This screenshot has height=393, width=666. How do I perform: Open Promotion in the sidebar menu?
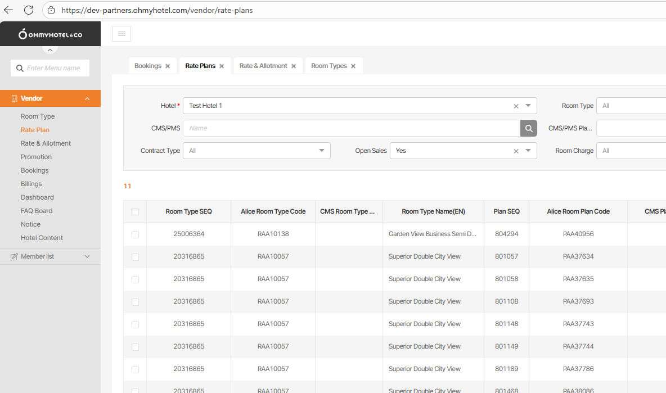click(x=36, y=157)
